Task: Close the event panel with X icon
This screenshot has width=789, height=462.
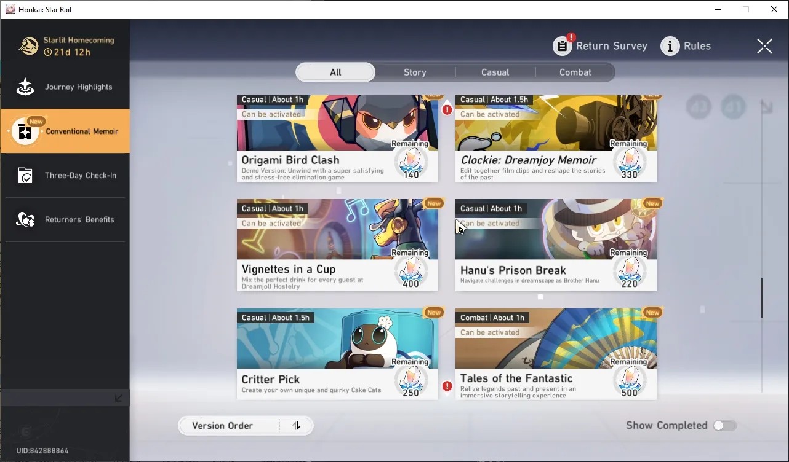Action: click(x=764, y=46)
